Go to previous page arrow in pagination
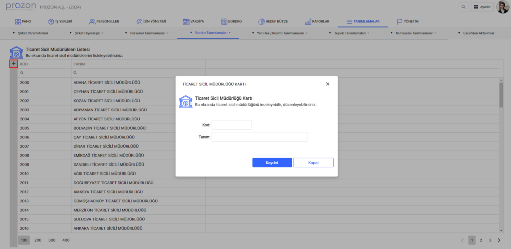The height and width of the screenshot is (249, 511). tap(462, 240)
